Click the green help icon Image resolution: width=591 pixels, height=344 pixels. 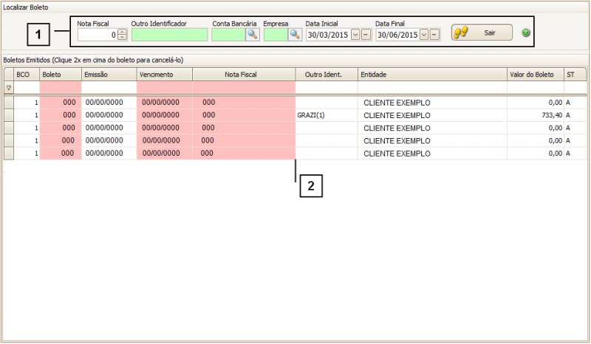pos(526,33)
